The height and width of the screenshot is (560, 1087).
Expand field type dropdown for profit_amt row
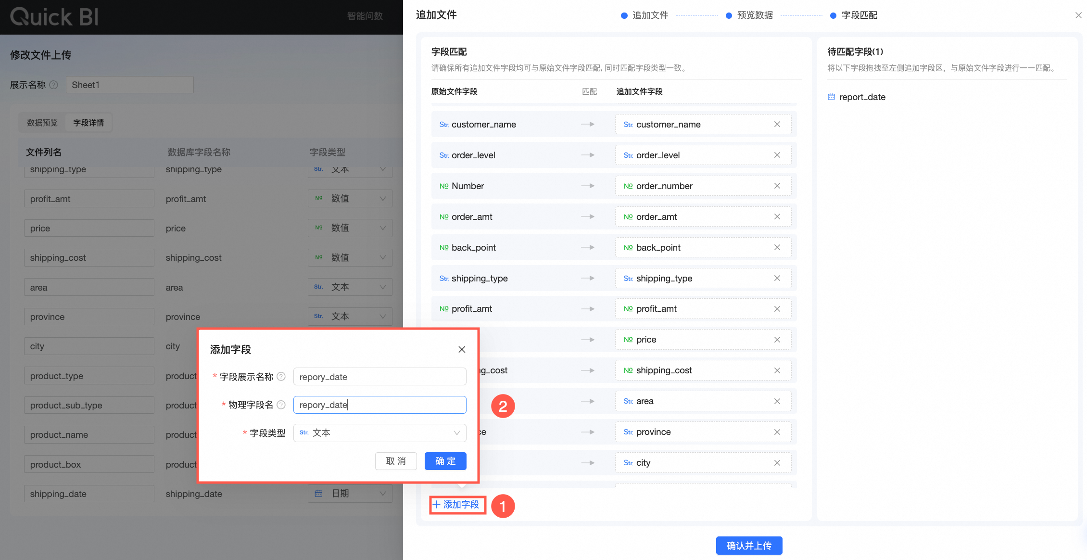coord(350,199)
